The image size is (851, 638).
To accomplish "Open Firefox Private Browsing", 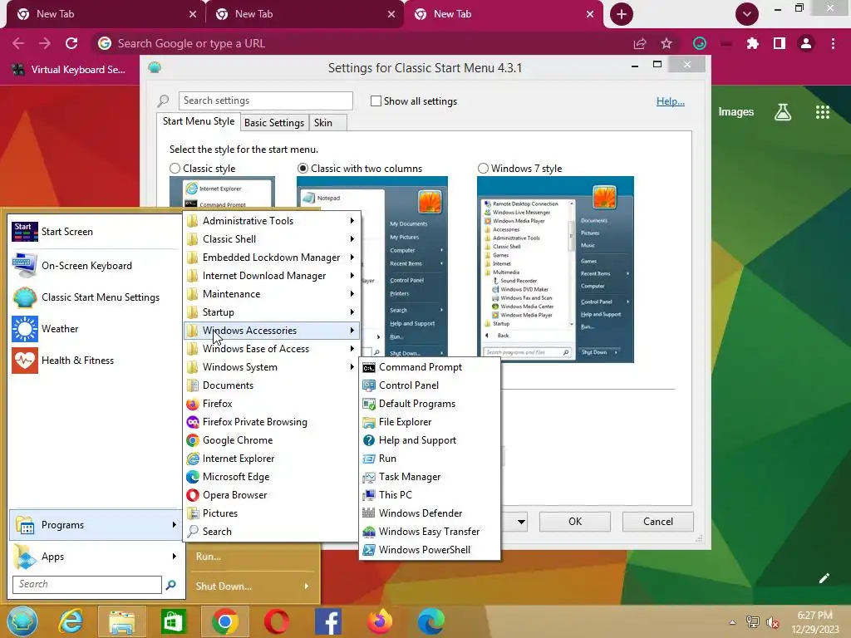I will point(272,422).
